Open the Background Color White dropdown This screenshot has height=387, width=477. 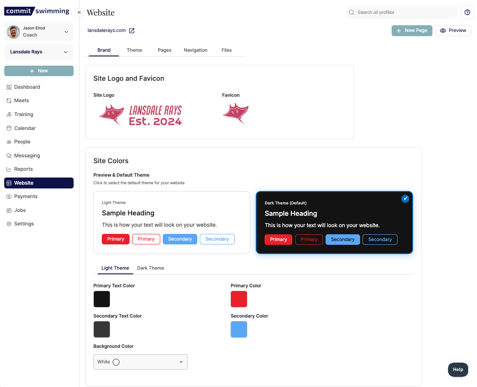pyautogui.click(x=140, y=362)
